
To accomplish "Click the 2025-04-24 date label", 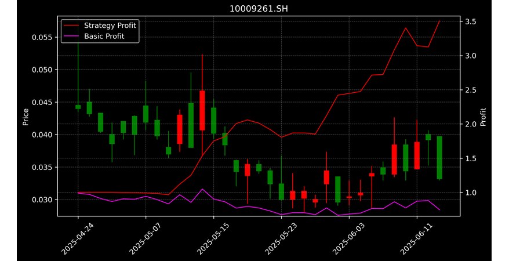I will point(77,239).
